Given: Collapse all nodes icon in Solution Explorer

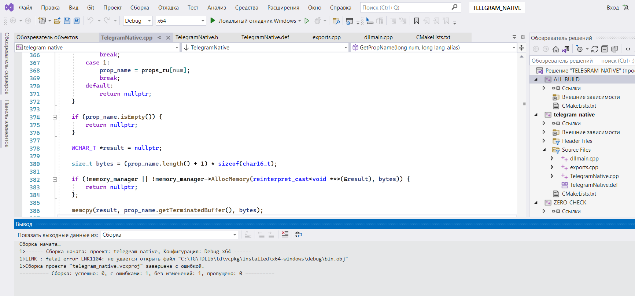Looking at the screenshot, I should [605, 49].
